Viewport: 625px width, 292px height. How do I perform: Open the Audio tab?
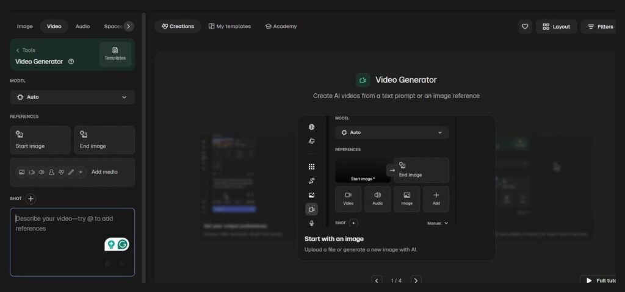click(x=82, y=26)
